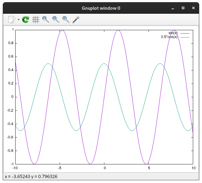This screenshot has height=183, width=202.
Task: Toggle the grid lines icon
Action: [x=36, y=20]
